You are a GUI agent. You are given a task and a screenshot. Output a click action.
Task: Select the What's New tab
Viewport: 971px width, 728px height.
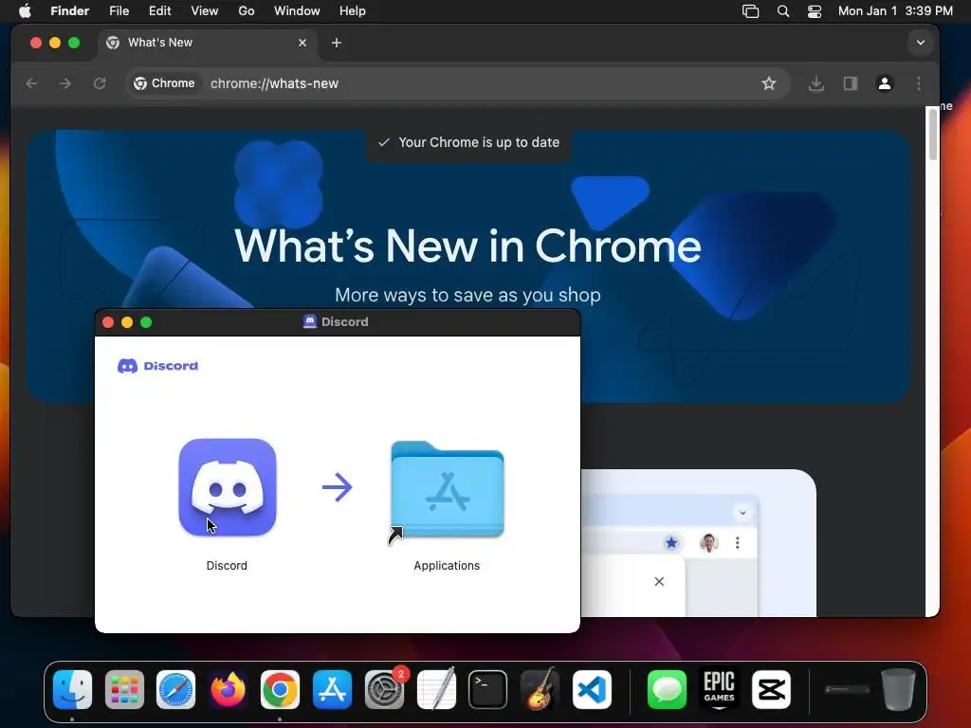coord(208,43)
